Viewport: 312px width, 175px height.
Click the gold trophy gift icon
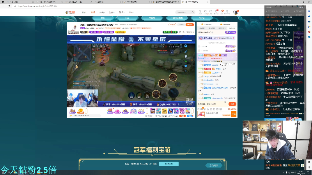point(81,111)
